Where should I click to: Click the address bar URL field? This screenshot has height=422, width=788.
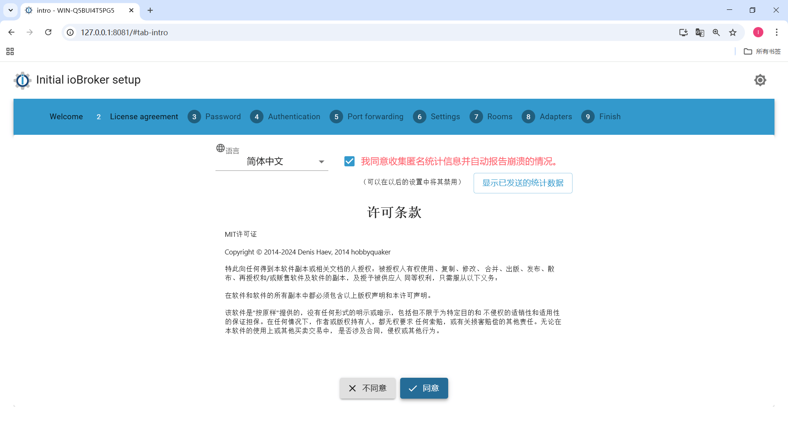(x=369, y=32)
